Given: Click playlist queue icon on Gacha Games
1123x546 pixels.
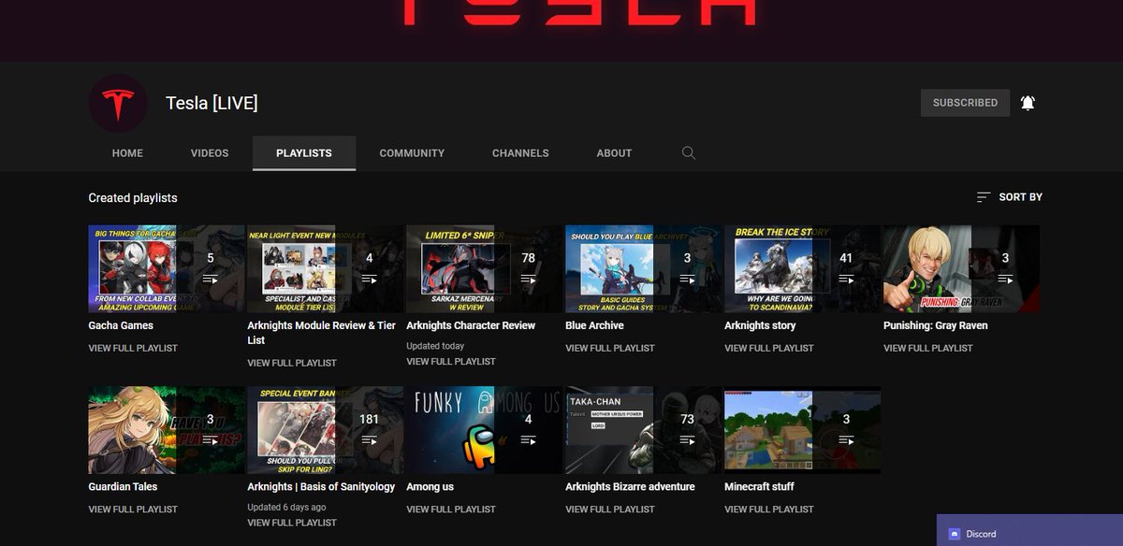Looking at the screenshot, I should (210, 279).
